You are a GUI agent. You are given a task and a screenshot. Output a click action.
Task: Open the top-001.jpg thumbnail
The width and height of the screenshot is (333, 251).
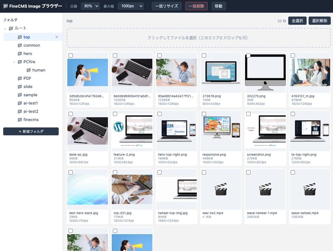coord(132,189)
